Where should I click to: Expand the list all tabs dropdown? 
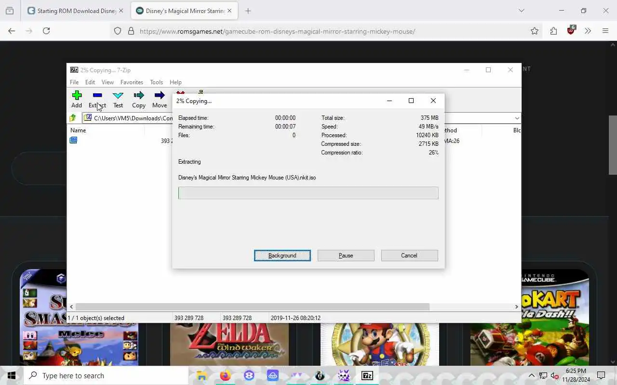point(521,11)
